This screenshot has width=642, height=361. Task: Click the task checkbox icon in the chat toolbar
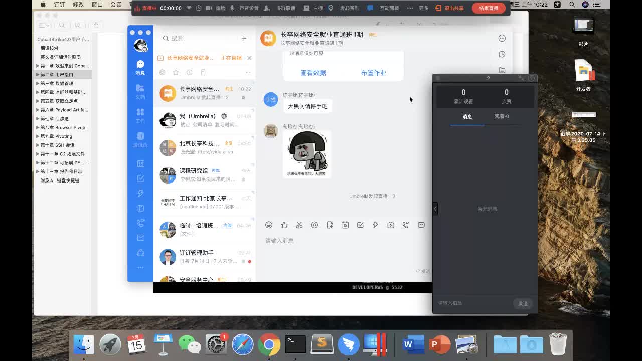[360, 225]
